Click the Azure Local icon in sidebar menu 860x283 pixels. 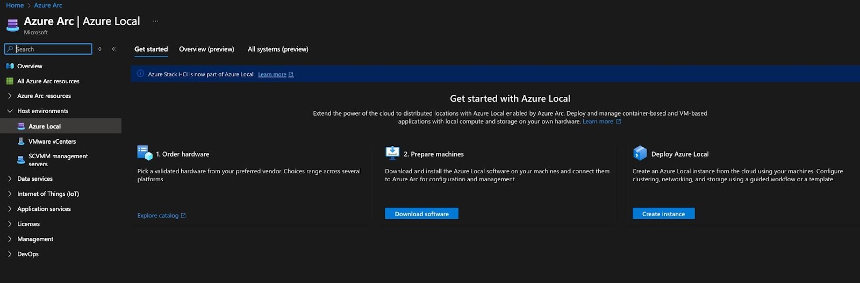point(21,126)
